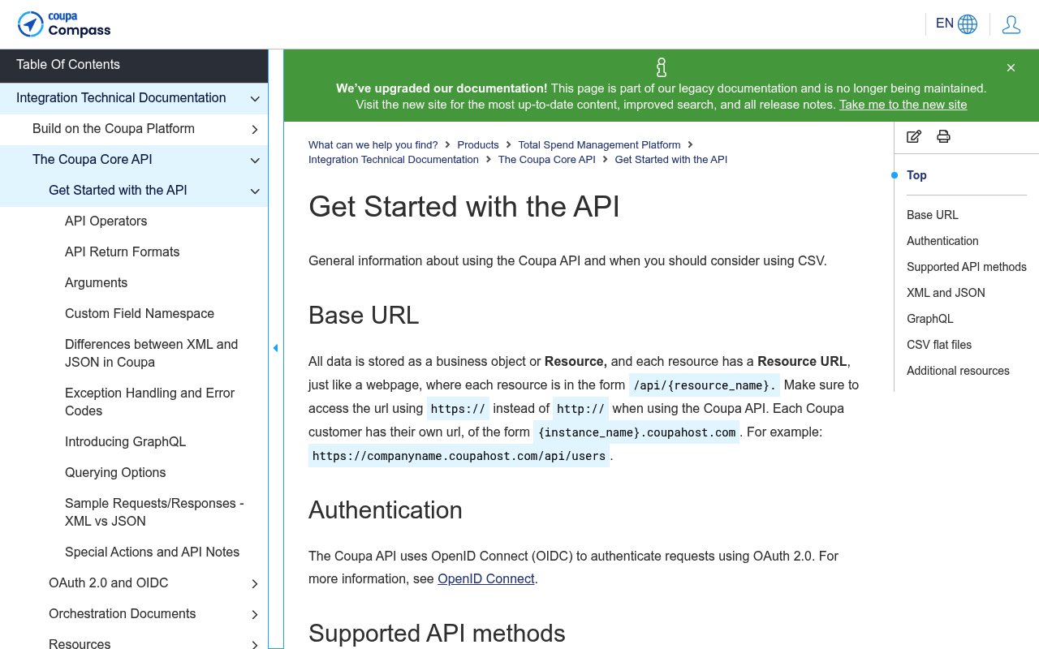Click Get Started with the API breadcrumb
The width and height of the screenshot is (1039, 649).
point(671,160)
